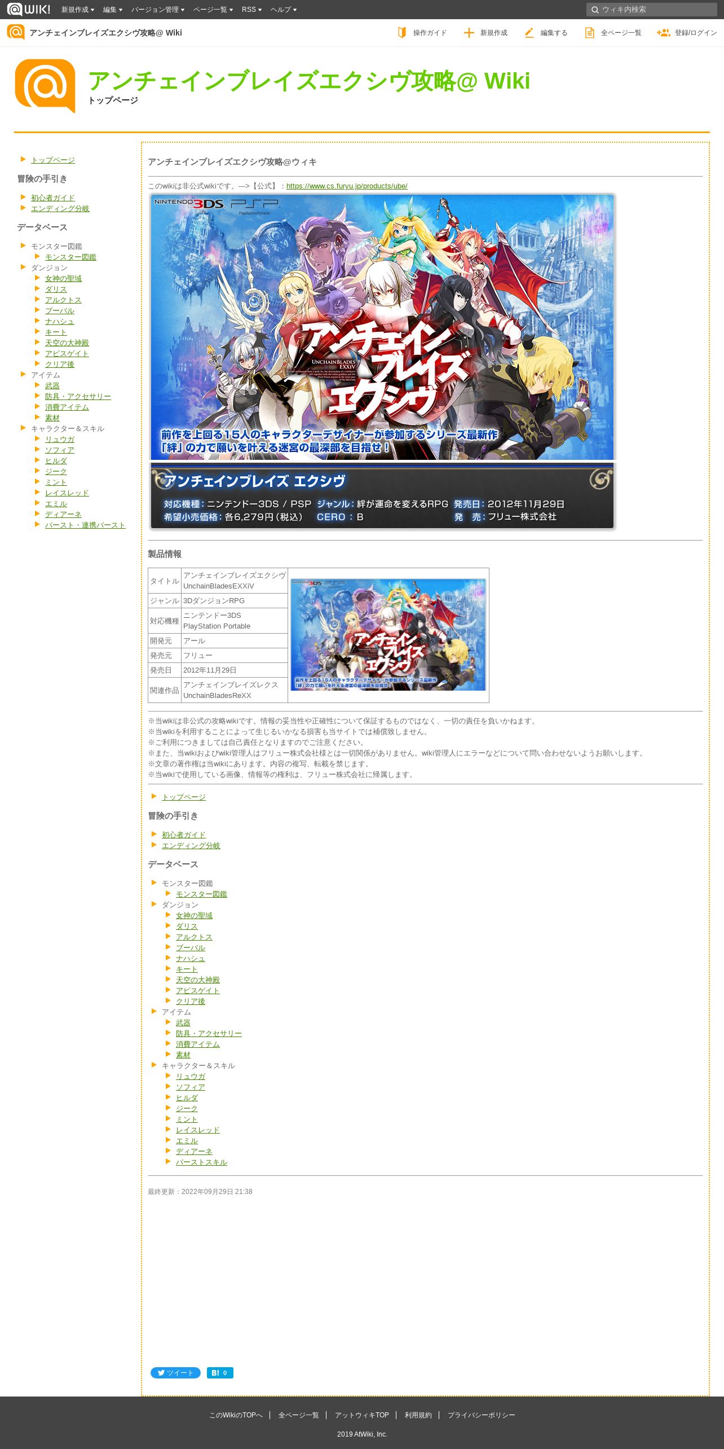724x1449 pixels.
Task: Click アットウィキTOP in footer
Action: tap(362, 1415)
